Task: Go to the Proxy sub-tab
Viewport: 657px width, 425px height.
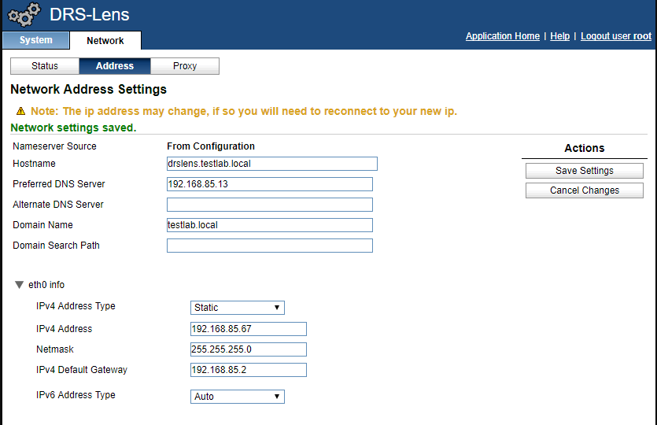Action: (185, 66)
